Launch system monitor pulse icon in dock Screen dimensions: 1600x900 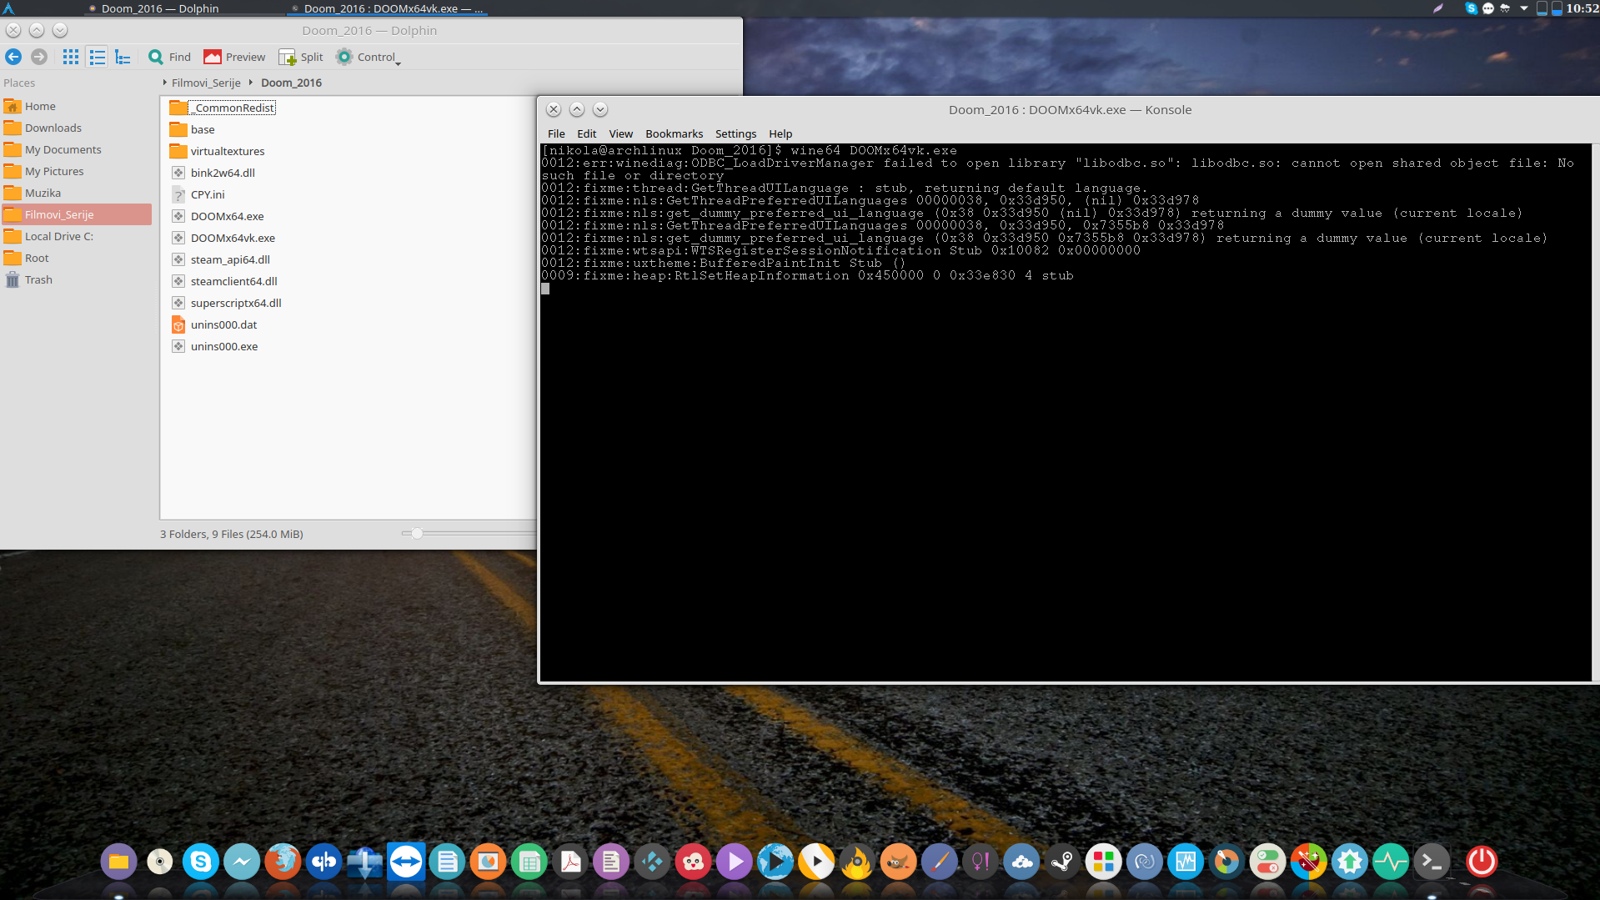coord(1391,862)
